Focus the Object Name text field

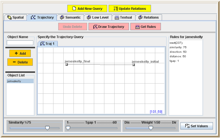click(20, 43)
